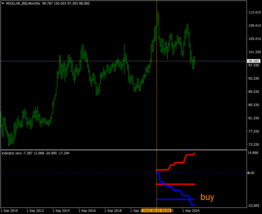This screenshot has width=262, height=214.
Task: Click the 85.330 level on price scale
Action: tap(254, 105)
